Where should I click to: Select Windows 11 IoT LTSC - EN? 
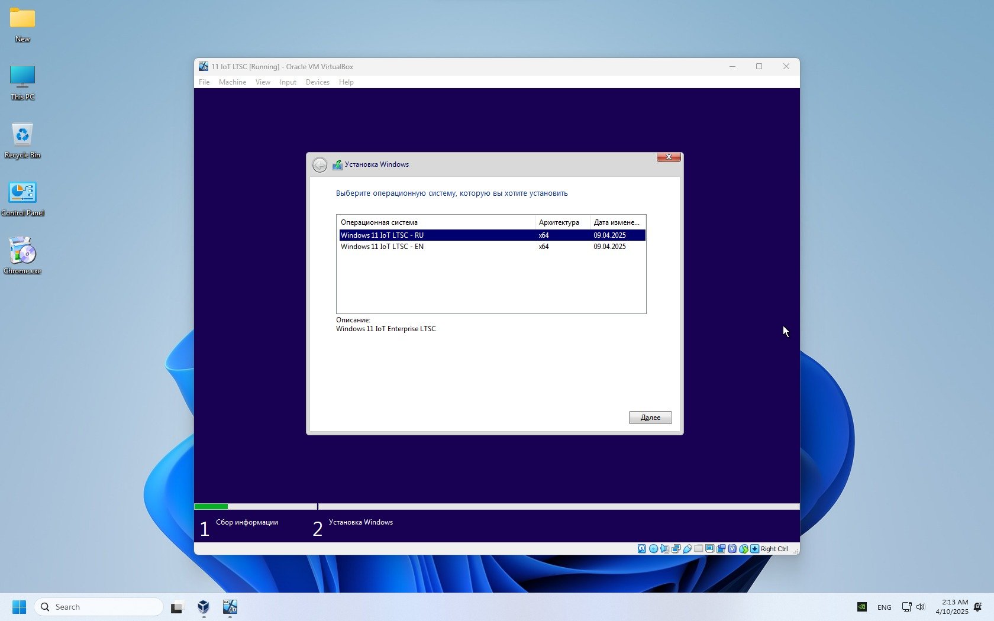click(x=382, y=247)
